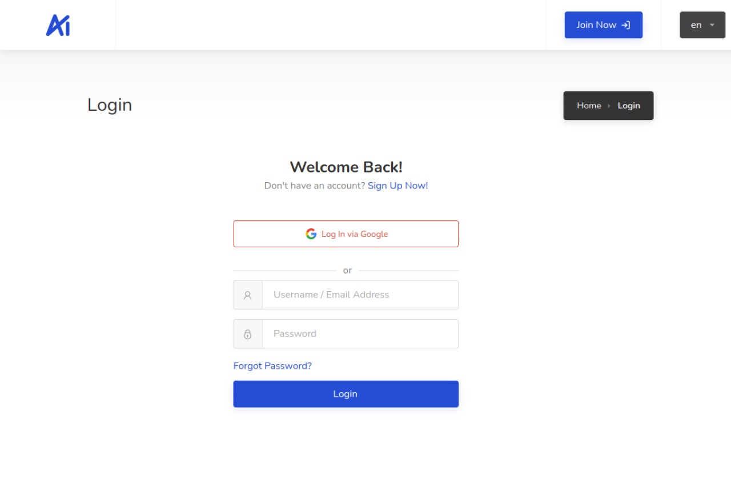This screenshot has width=731, height=487.
Task: Click the Welcome Back! heading
Action: click(x=346, y=167)
